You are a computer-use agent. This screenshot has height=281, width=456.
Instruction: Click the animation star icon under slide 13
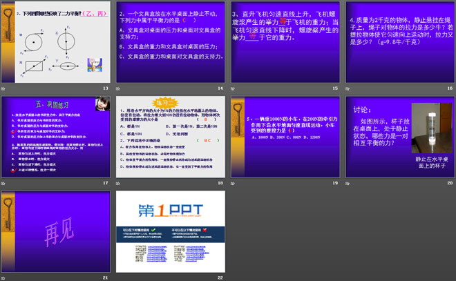click(x=3, y=88)
